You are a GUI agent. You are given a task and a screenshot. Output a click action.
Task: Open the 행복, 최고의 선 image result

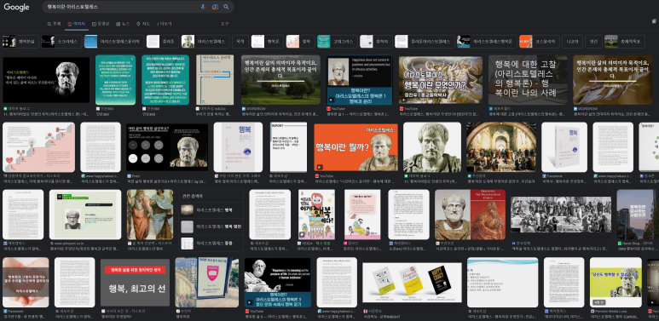click(x=135, y=283)
